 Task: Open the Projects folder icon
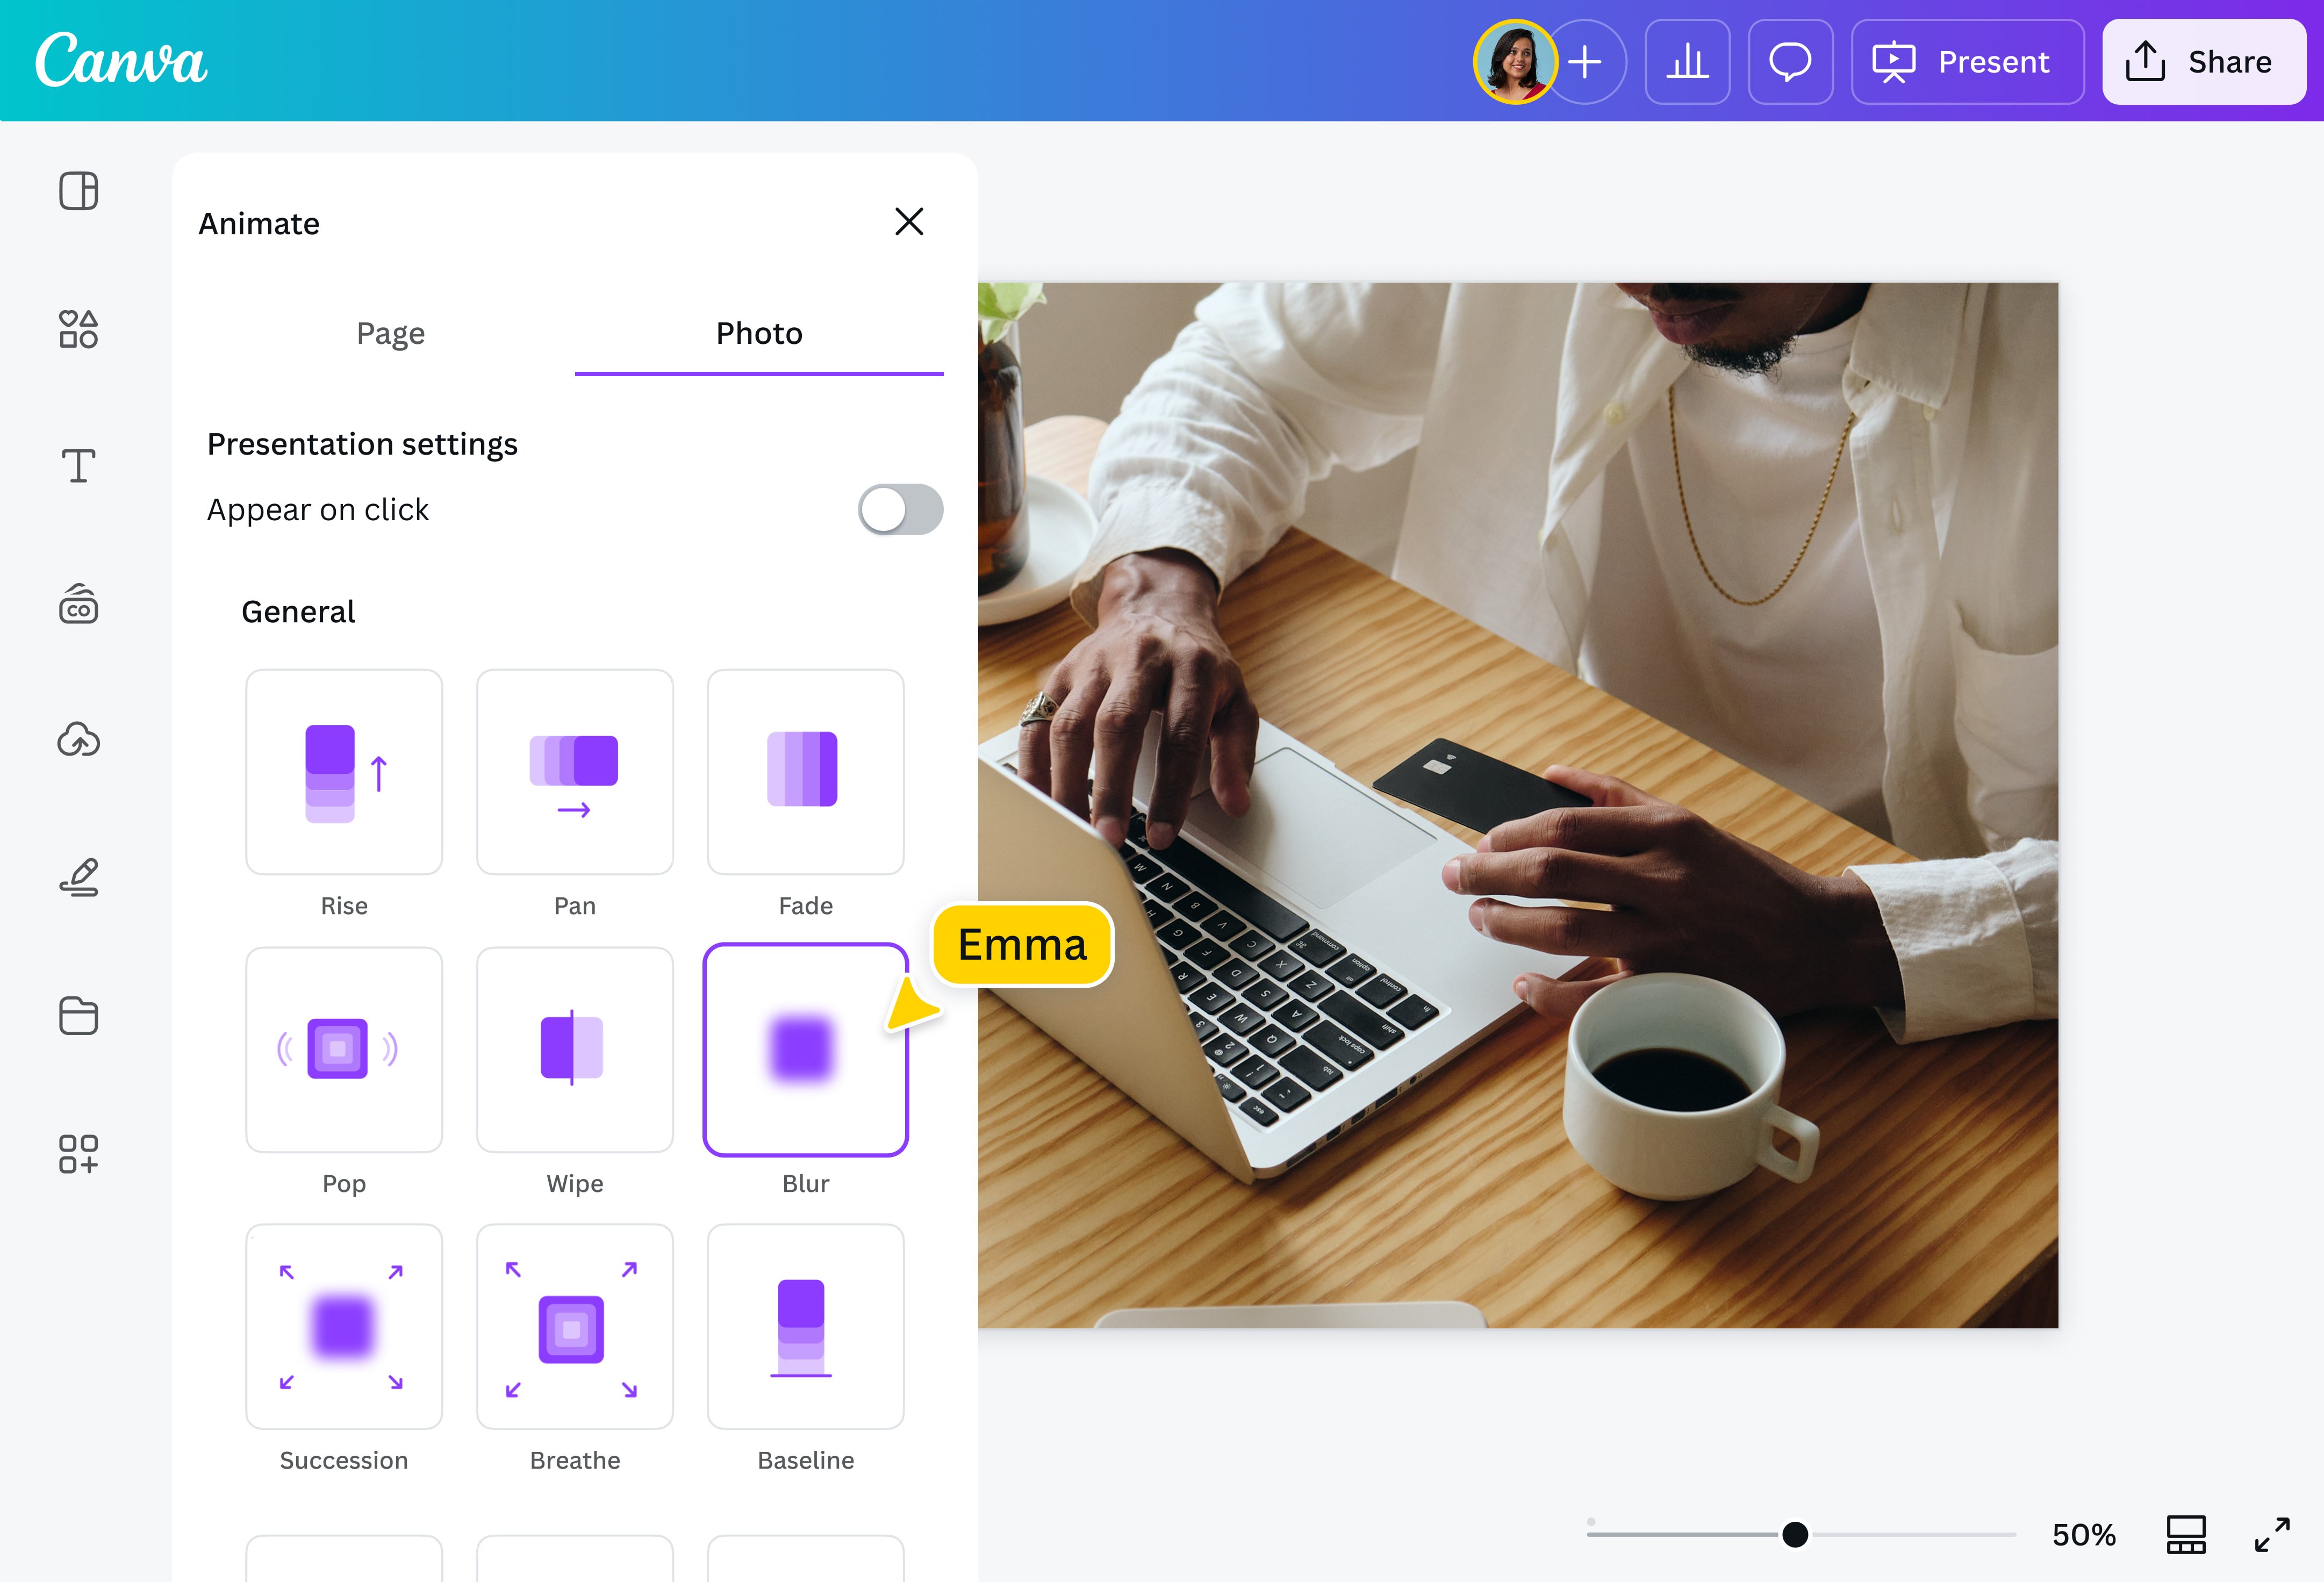point(78,1015)
